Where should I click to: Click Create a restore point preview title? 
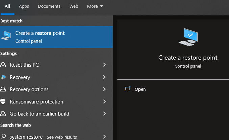(188, 58)
